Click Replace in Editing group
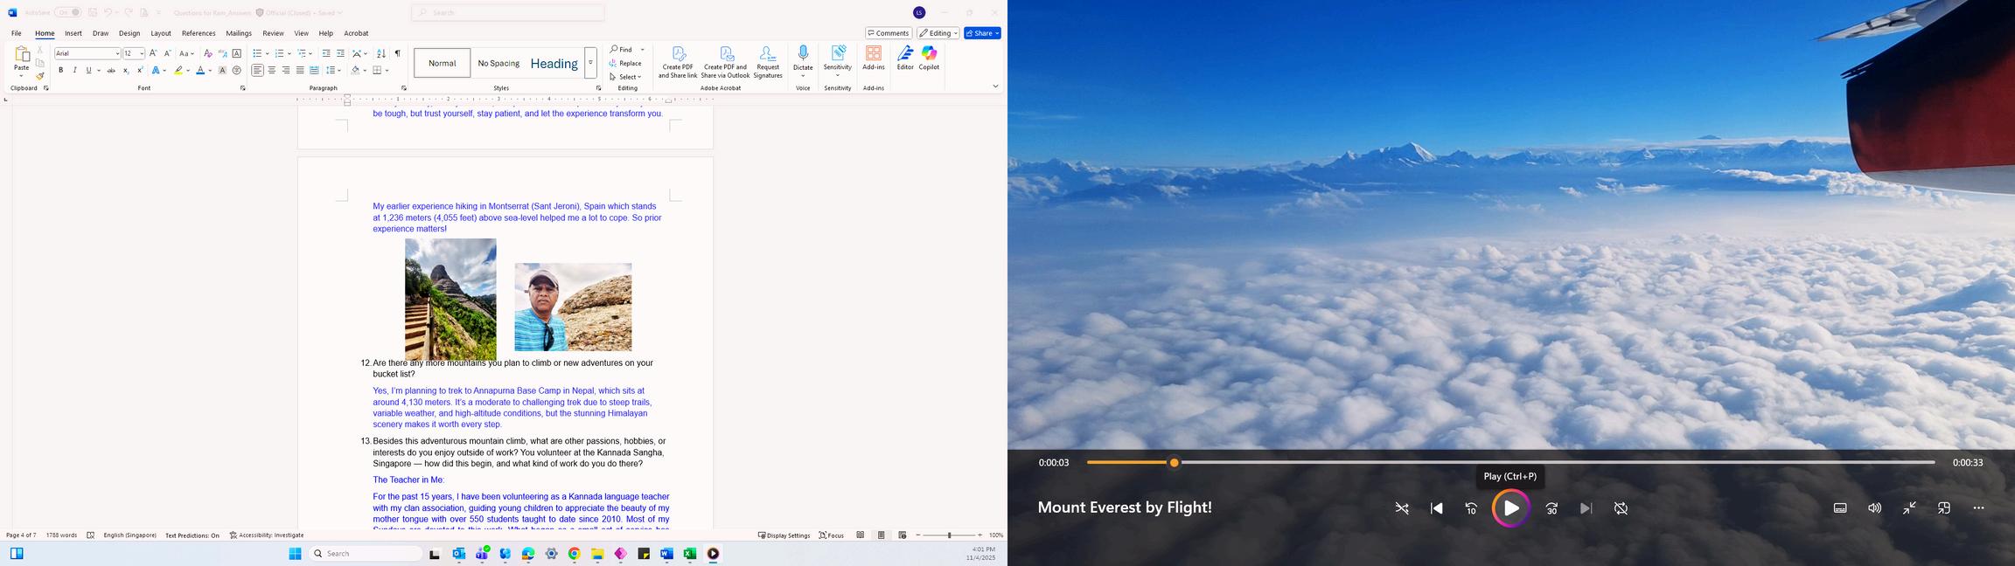The width and height of the screenshot is (2015, 566). coord(626,63)
